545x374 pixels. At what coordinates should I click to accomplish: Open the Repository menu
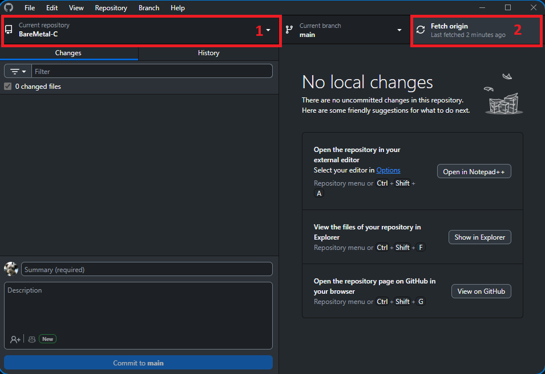[x=111, y=8]
